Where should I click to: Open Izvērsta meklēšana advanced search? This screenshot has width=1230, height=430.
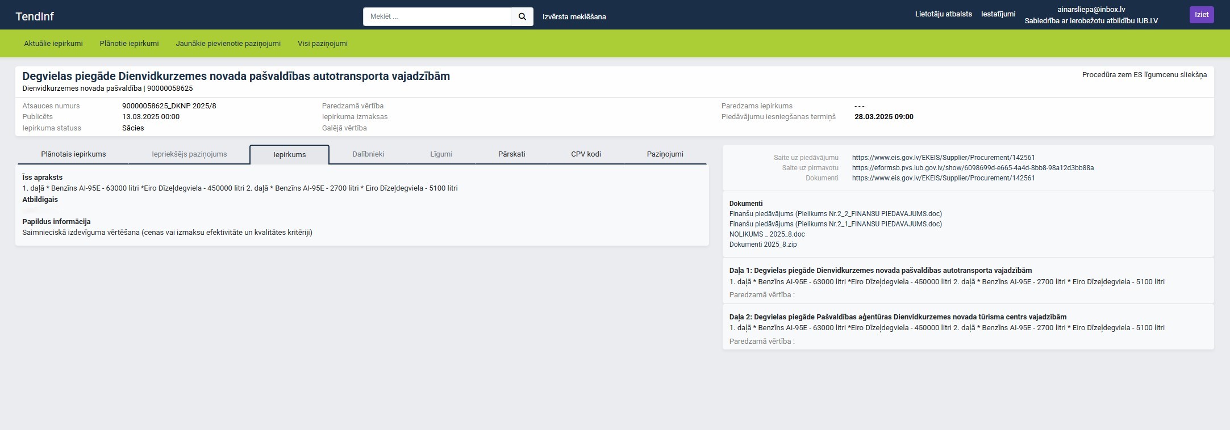pos(574,16)
